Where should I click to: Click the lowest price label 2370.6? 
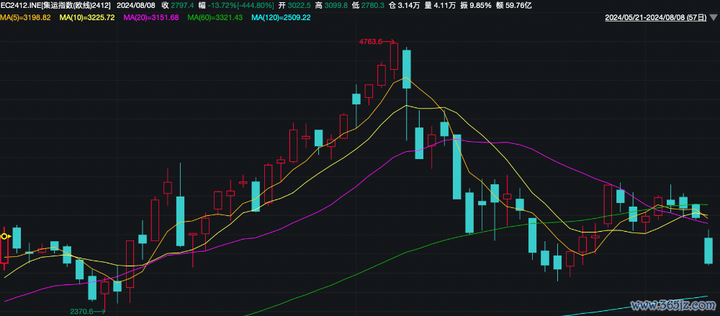(x=82, y=311)
